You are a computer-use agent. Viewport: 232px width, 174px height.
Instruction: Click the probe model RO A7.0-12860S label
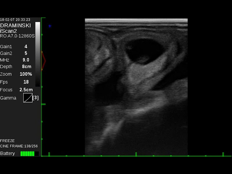pyautogui.click(x=17, y=36)
